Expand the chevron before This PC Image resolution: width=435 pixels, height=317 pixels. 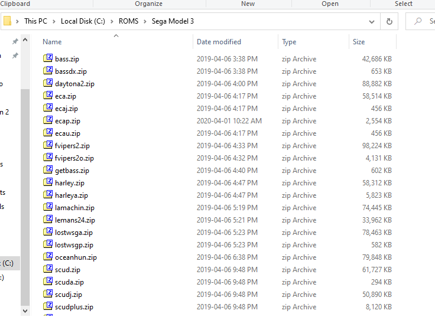(17, 21)
